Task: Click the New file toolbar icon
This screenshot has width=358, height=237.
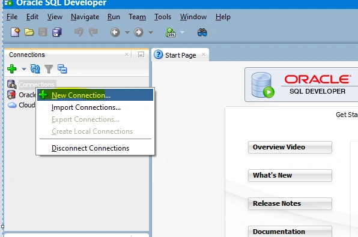Action: pos(15,32)
